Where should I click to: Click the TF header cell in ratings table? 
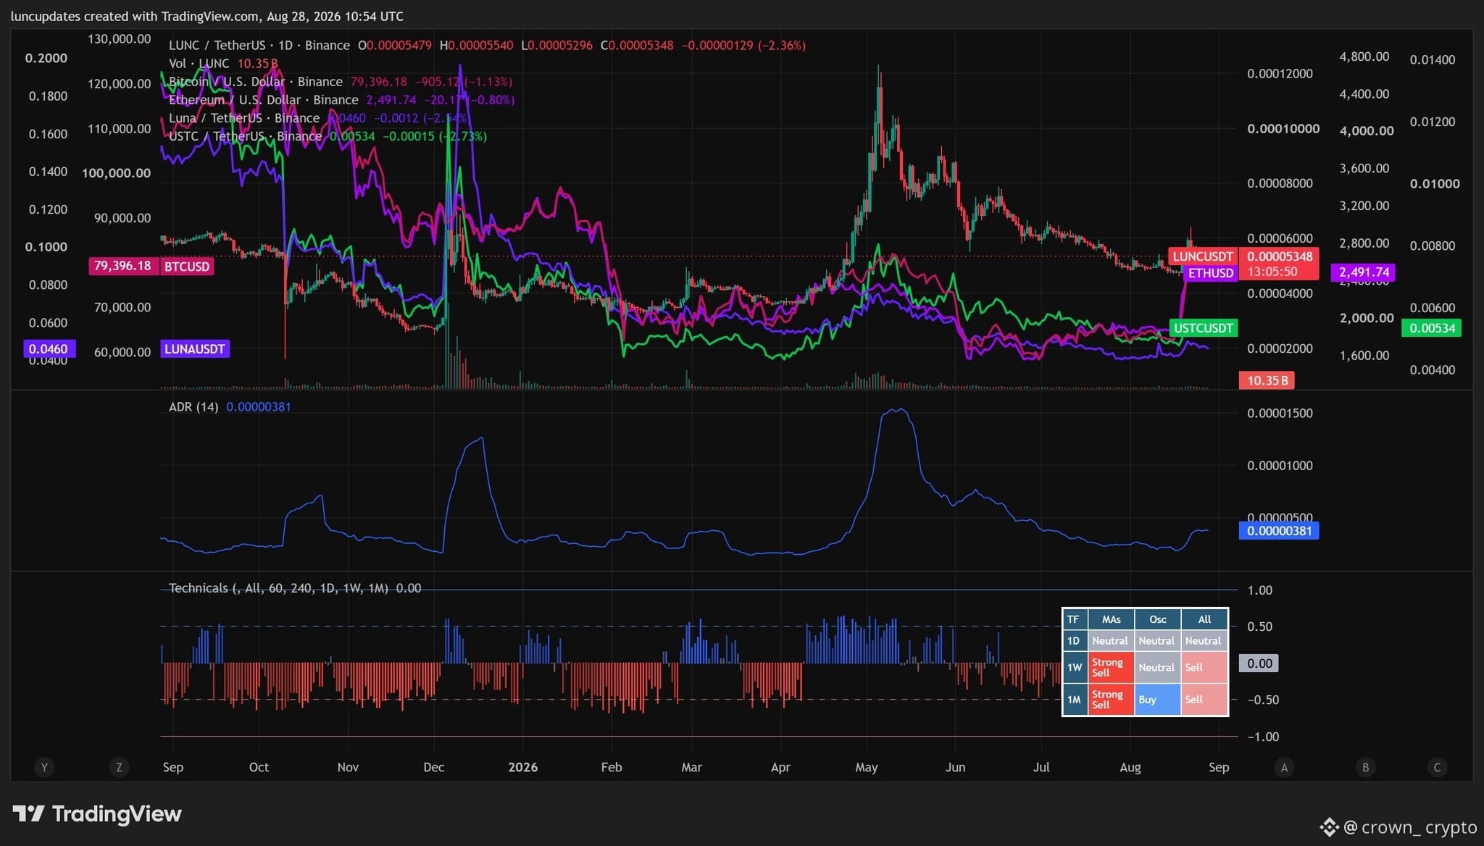(1074, 619)
